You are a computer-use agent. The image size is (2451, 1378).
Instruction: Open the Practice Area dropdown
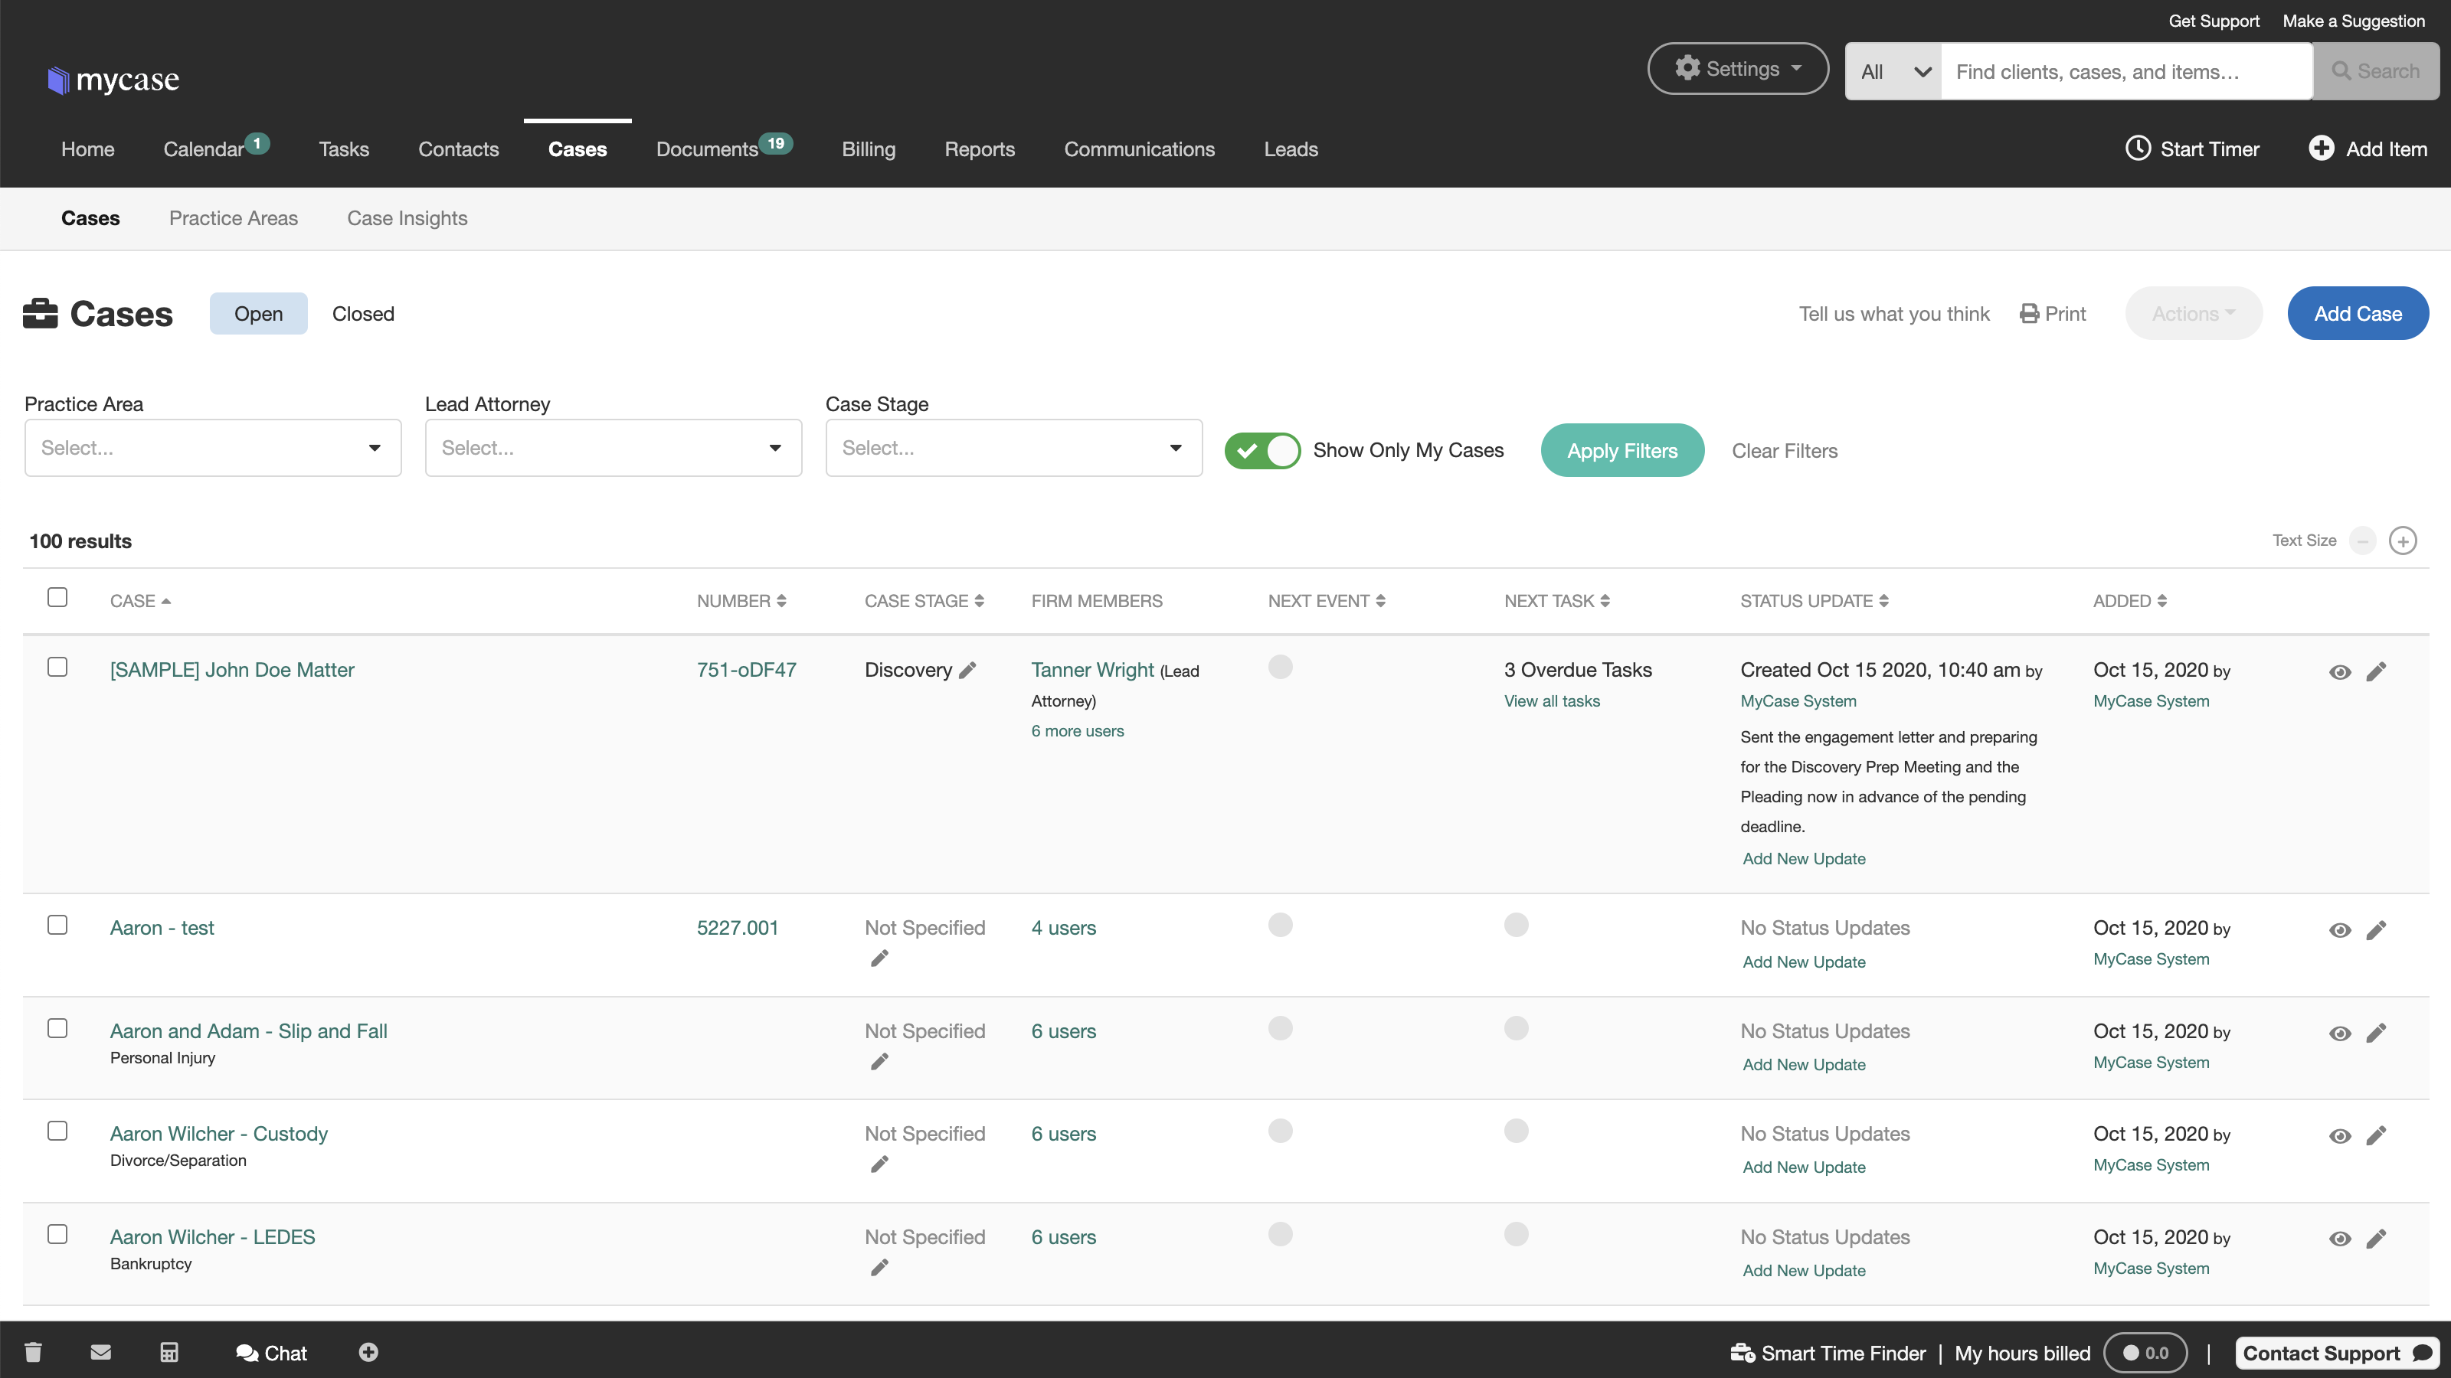click(x=213, y=448)
